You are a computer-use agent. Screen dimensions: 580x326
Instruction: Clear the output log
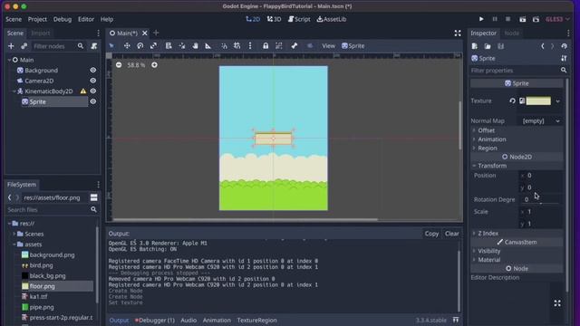(451, 234)
